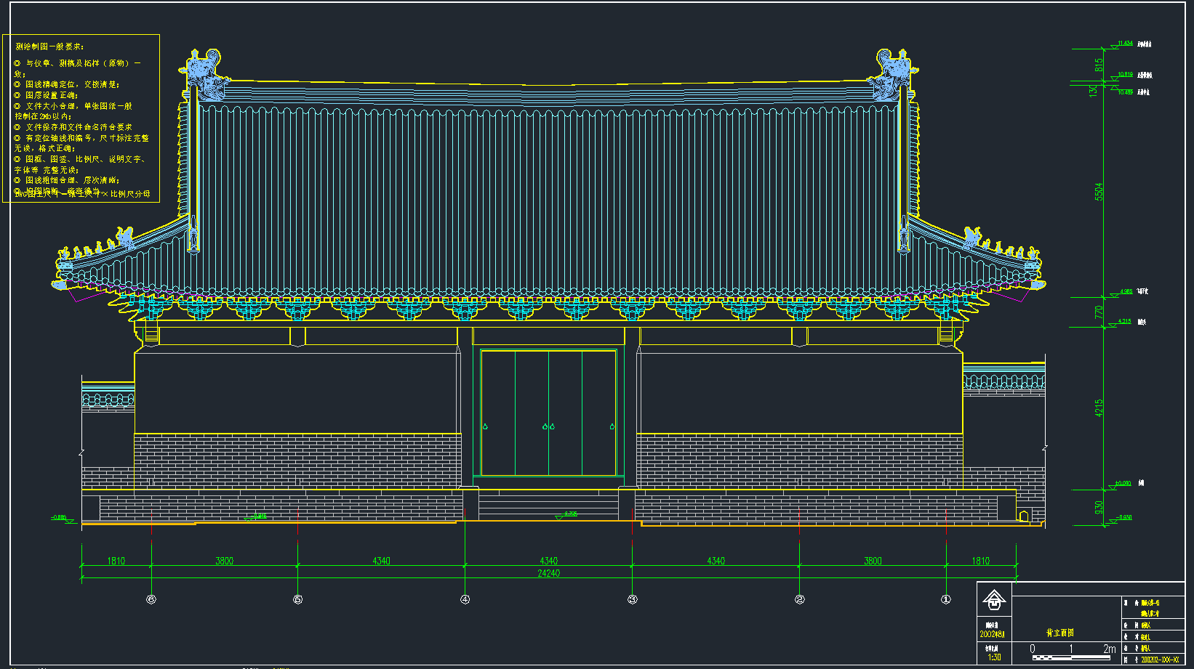Select axis bubble number 4

pyautogui.click(x=465, y=599)
